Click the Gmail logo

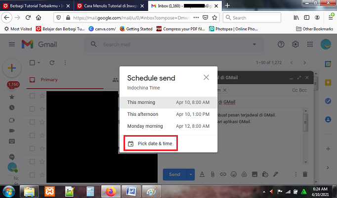pos(39,45)
